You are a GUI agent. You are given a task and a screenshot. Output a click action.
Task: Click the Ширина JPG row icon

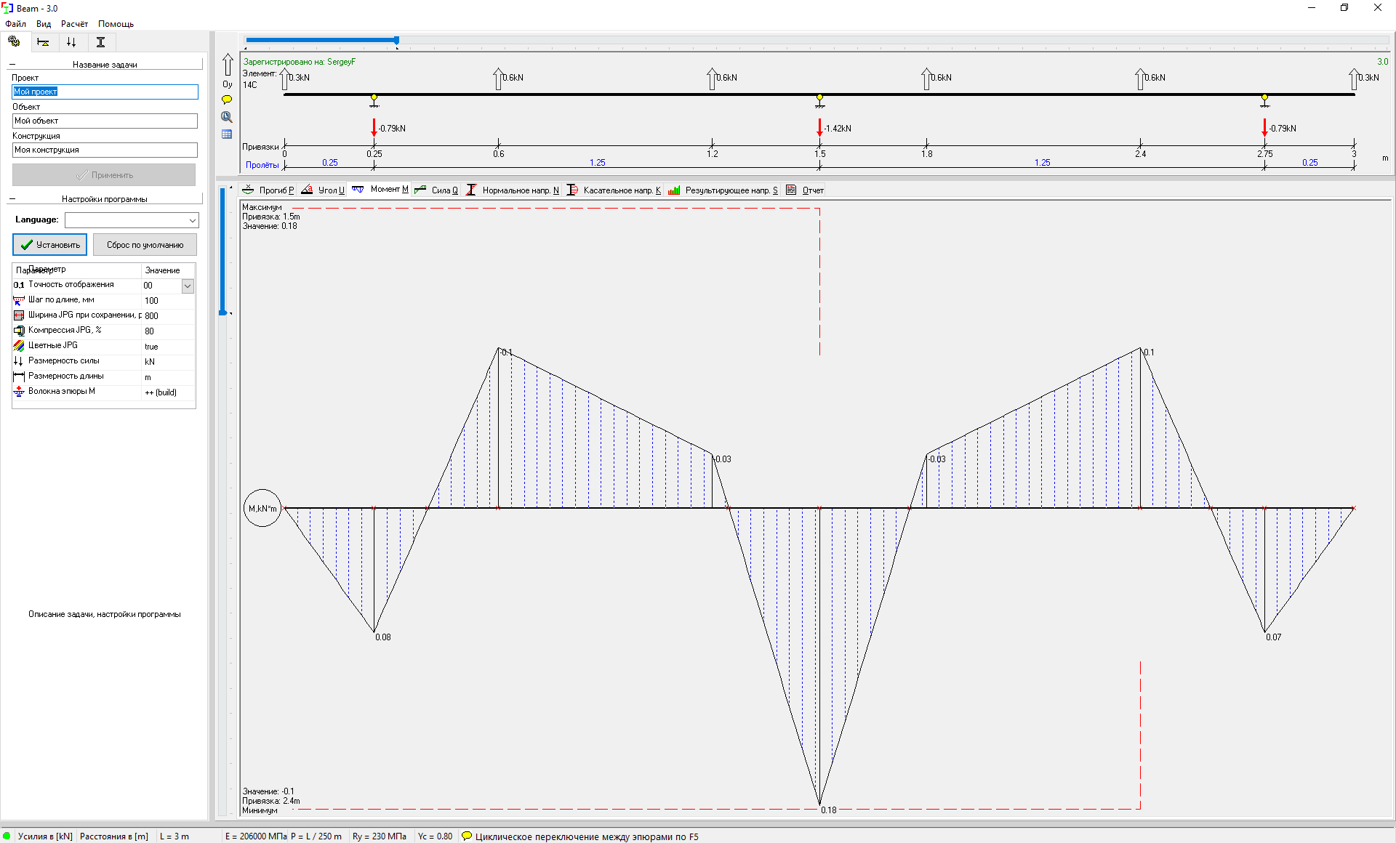(x=19, y=315)
